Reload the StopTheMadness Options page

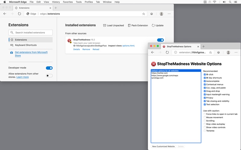[167, 52]
